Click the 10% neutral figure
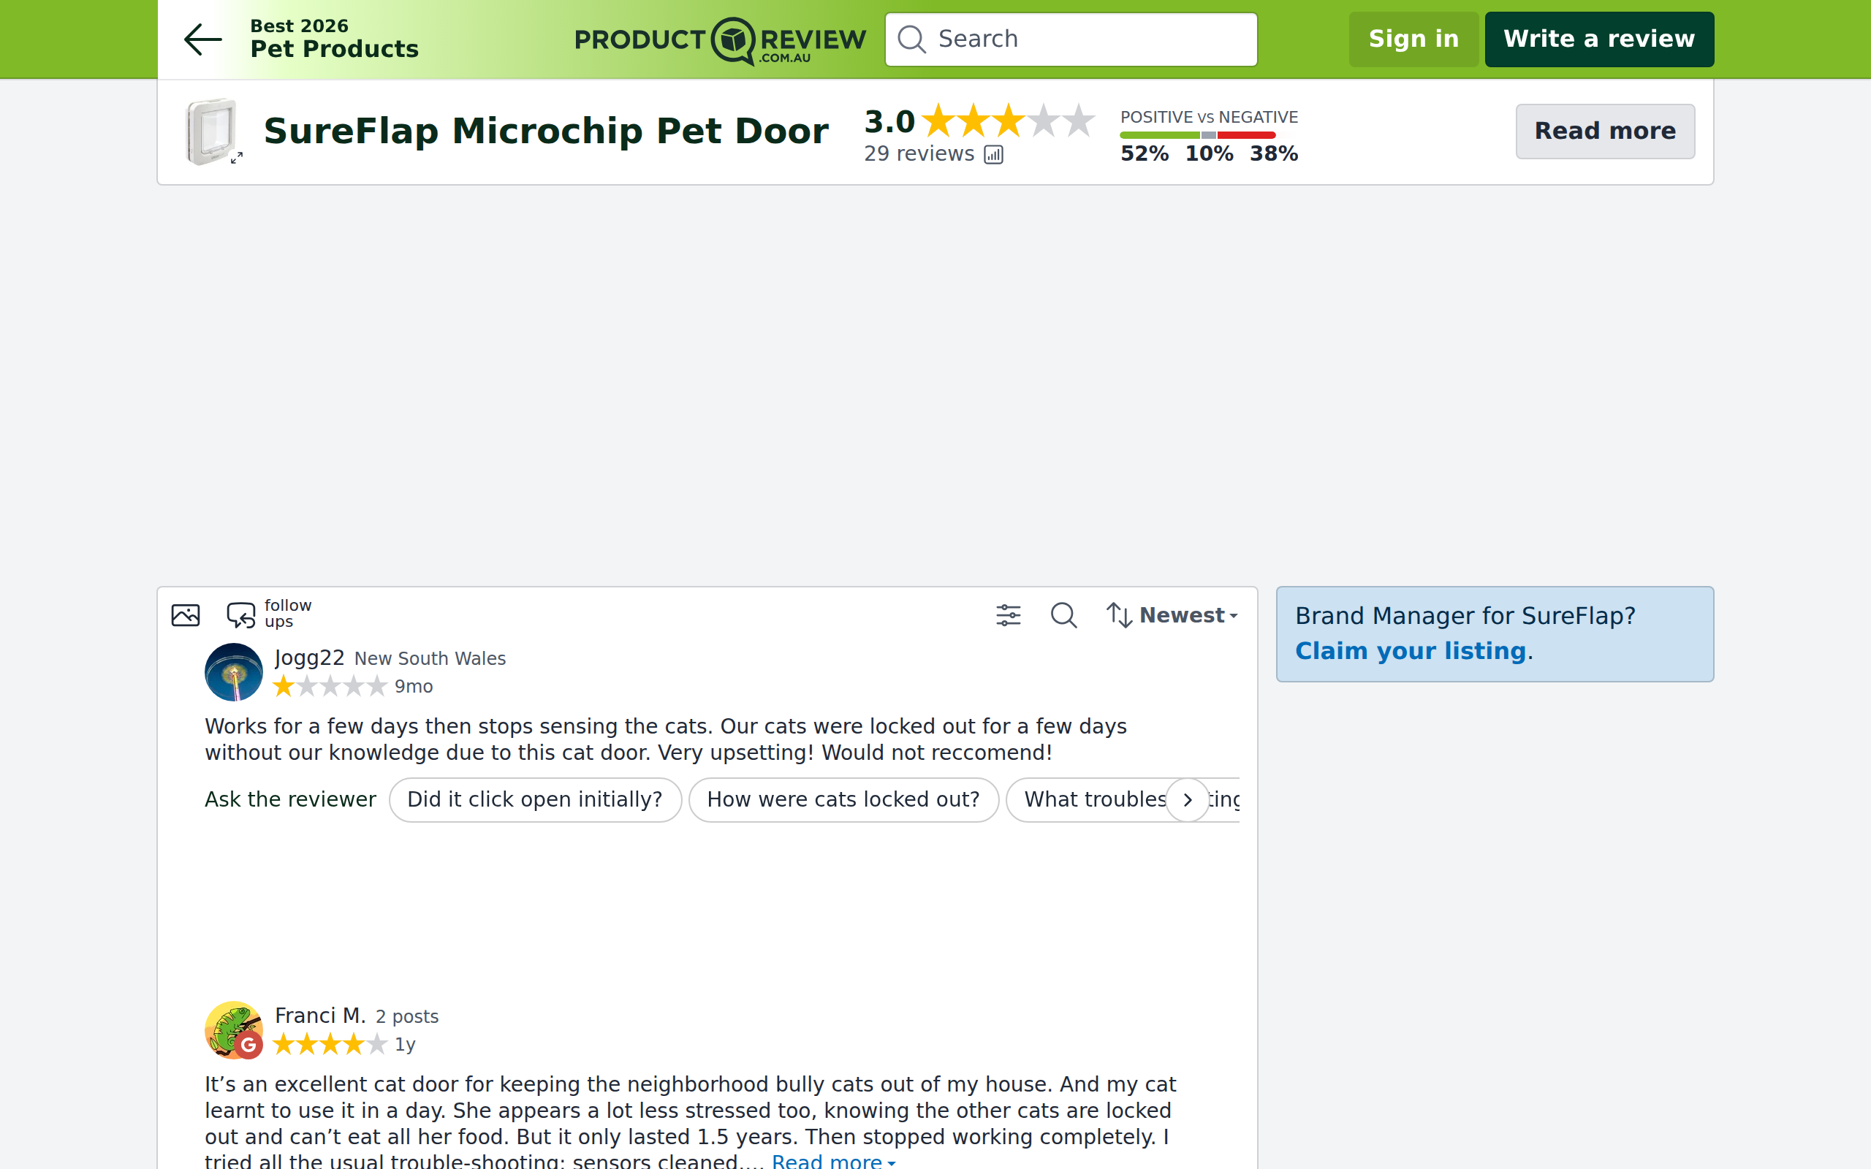The height and width of the screenshot is (1169, 1871). tap(1209, 154)
